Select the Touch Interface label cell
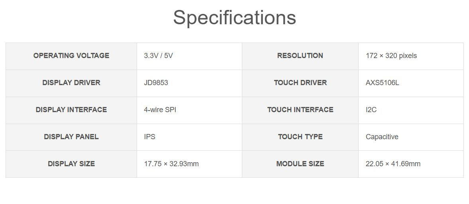 (x=300, y=110)
